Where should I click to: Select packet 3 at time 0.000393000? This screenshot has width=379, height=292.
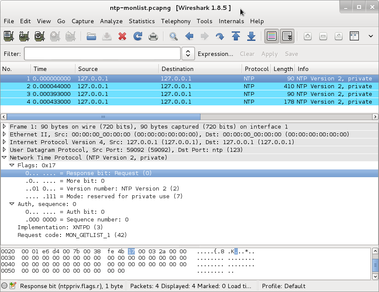point(190,94)
